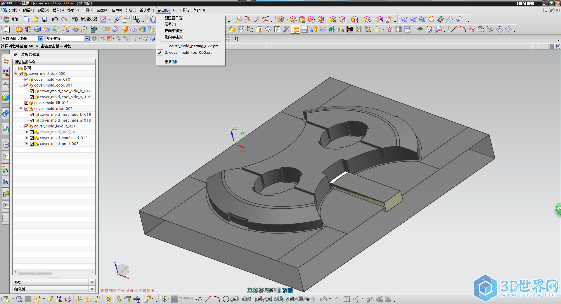Click the Block primitive icon

[x=37, y=29]
